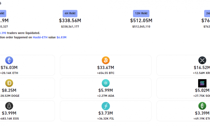Click the Solana logo icon
Image resolution: width=210 pixels, height=126 pixels.
click(x=202, y=83)
